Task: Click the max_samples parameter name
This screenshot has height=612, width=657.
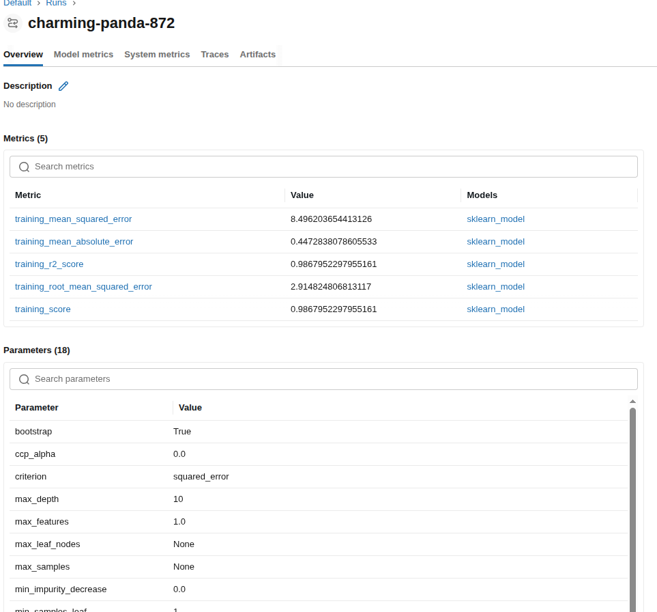Action: click(x=42, y=567)
